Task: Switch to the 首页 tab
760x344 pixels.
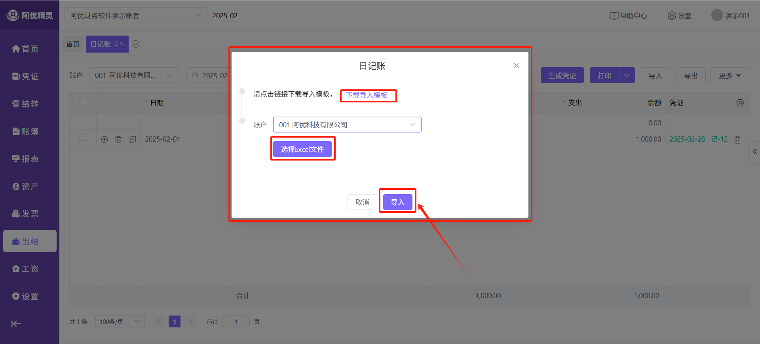Action: coord(73,44)
